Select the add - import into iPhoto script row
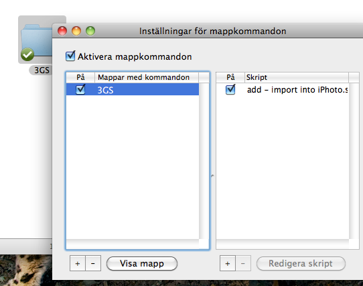The height and width of the screenshot is (286, 363). (283, 89)
